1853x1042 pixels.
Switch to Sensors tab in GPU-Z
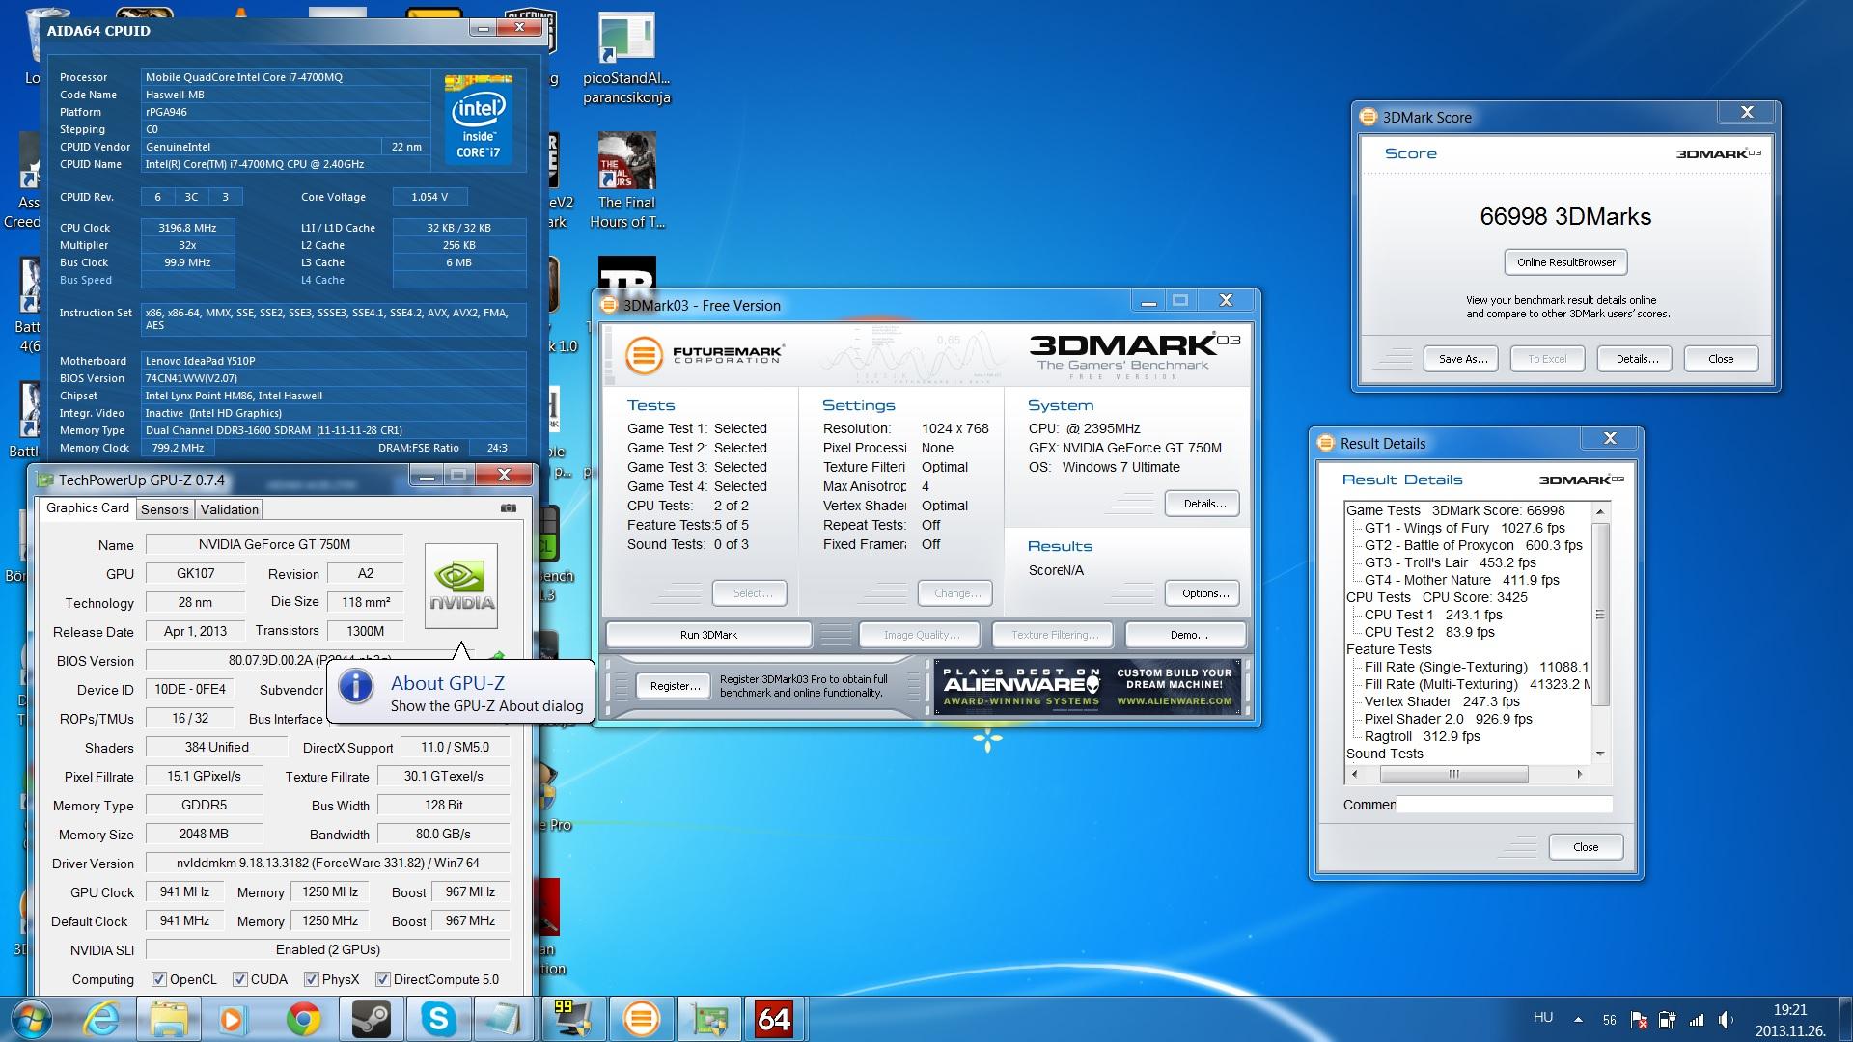point(165,509)
